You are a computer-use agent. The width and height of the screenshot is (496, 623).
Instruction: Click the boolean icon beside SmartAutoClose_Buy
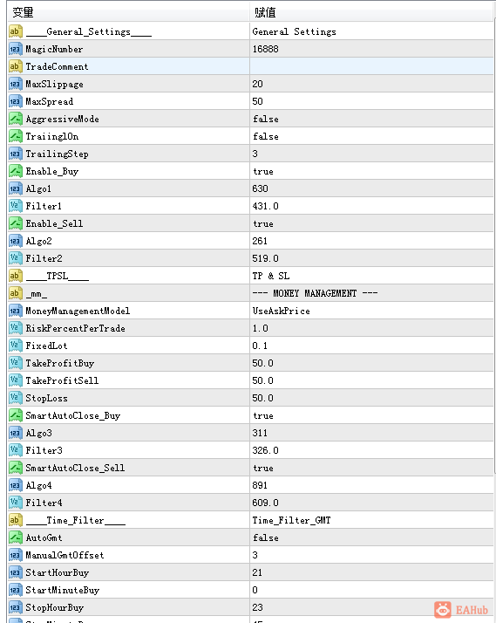15,415
